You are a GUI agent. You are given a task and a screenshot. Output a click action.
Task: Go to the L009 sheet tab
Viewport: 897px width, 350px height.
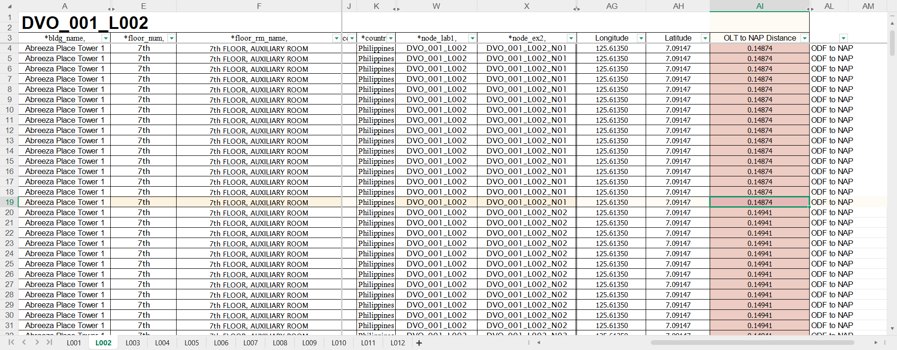(309, 343)
